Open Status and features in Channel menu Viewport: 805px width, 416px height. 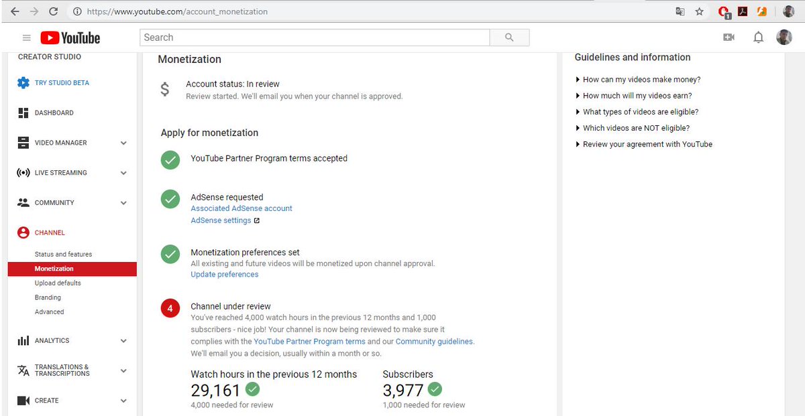pyautogui.click(x=64, y=255)
